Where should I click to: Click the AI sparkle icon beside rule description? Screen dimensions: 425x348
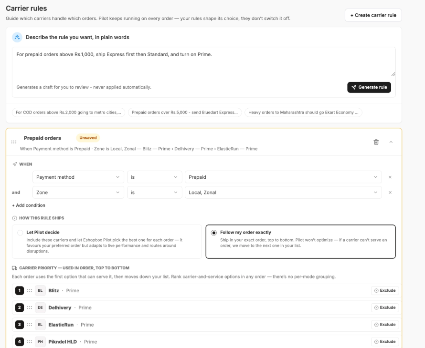(17, 37)
